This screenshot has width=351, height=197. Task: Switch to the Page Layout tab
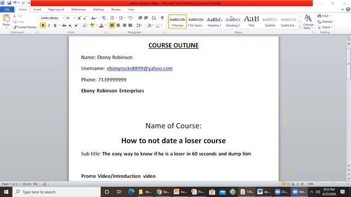click(56, 10)
